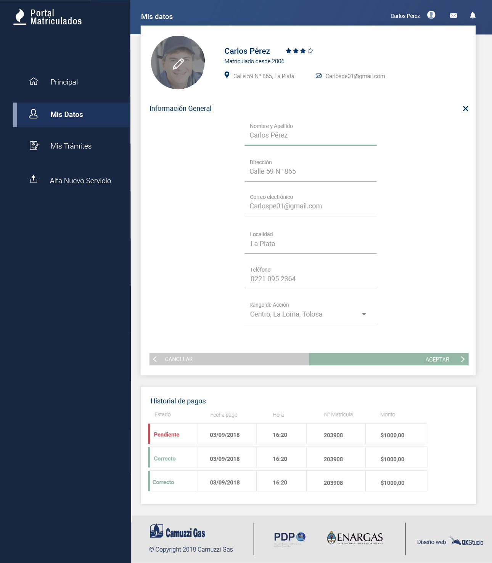
Task: Click the Alta Nuevo Servicio upload icon
Action: (x=34, y=179)
